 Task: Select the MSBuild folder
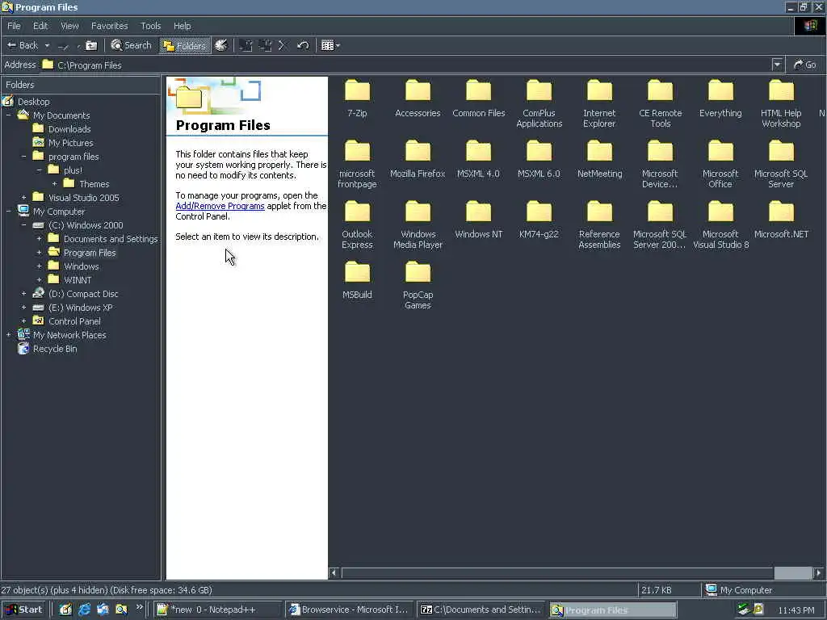pos(357,280)
